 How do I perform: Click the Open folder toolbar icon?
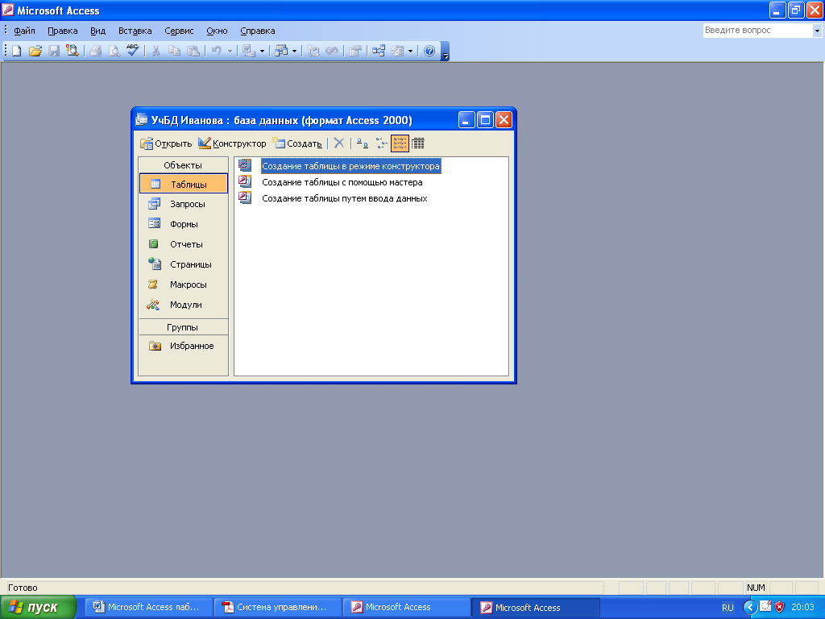pyautogui.click(x=35, y=51)
